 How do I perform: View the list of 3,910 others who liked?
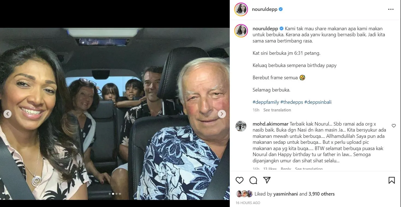point(322,194)
